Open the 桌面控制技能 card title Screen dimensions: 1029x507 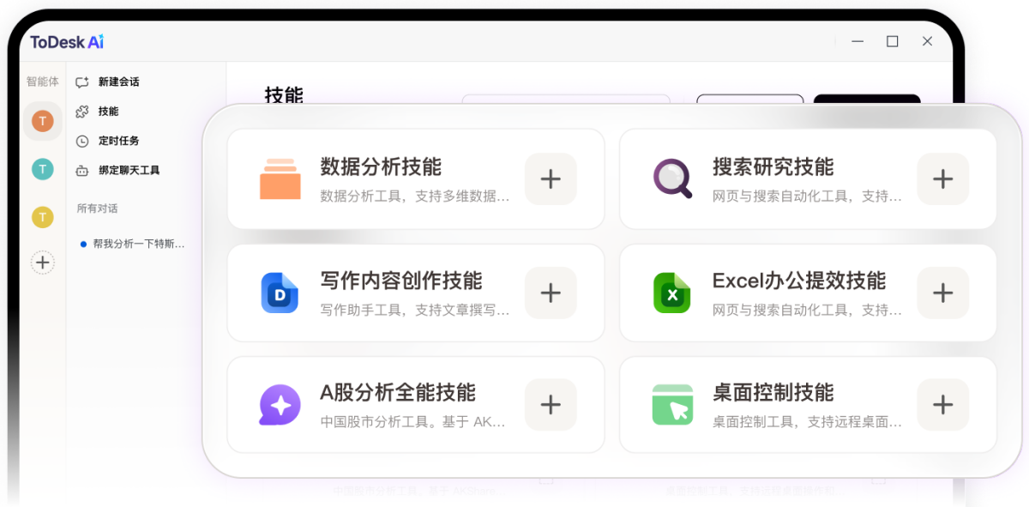click(773, 393)
